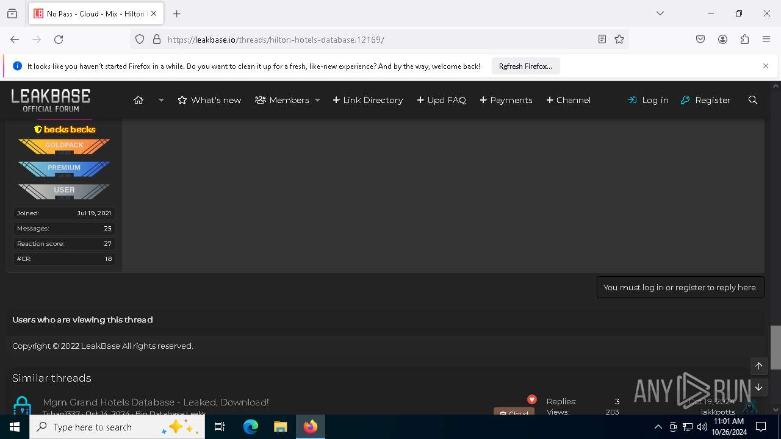The height and width of the screenshot is (439, 781).
Task: Open Mgm Grand Hotels Database thread
Action: pyautogui.click(x=156, y=402)
